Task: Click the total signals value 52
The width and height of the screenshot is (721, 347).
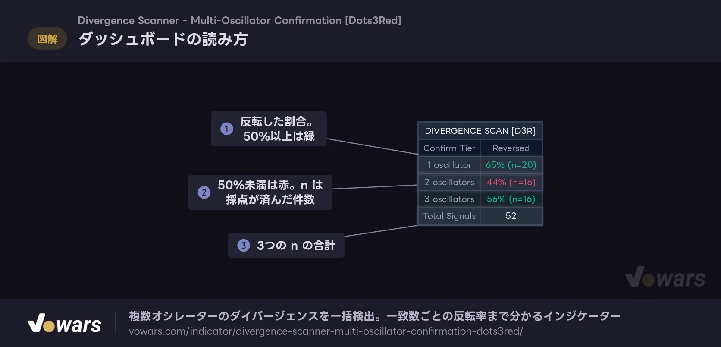Action: [511, 216]
